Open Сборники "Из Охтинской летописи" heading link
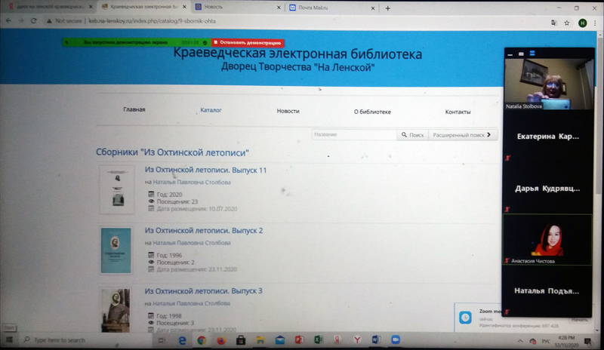Image resolution: width=604 pixels, height=350 pixels. [x=172, y=152]
